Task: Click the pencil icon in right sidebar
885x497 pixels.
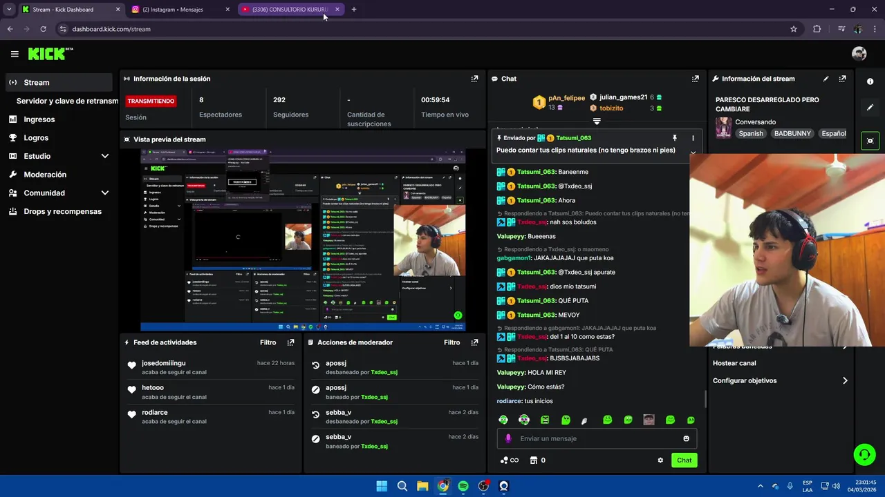Action: point(870,108)
